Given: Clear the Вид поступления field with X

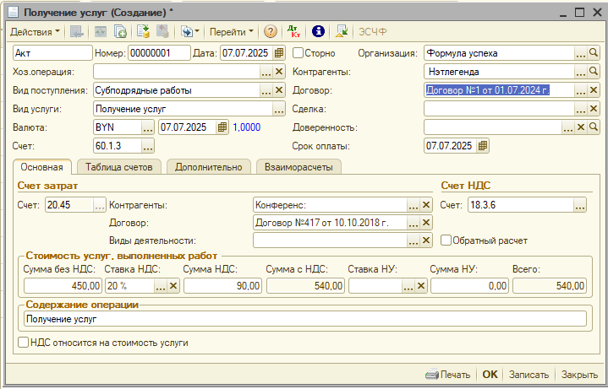Looking at the screenshot, I should point(278,90).
